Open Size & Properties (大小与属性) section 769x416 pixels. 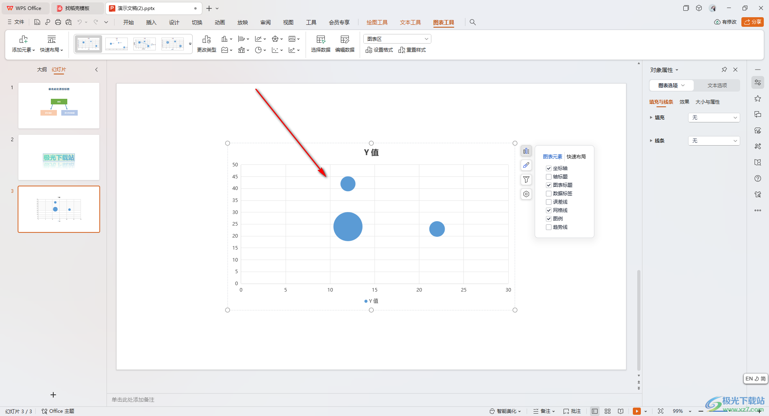708,102
